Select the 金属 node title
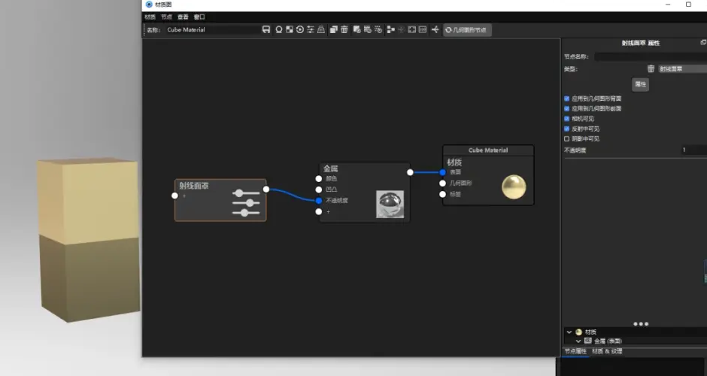 coord(330,168)
